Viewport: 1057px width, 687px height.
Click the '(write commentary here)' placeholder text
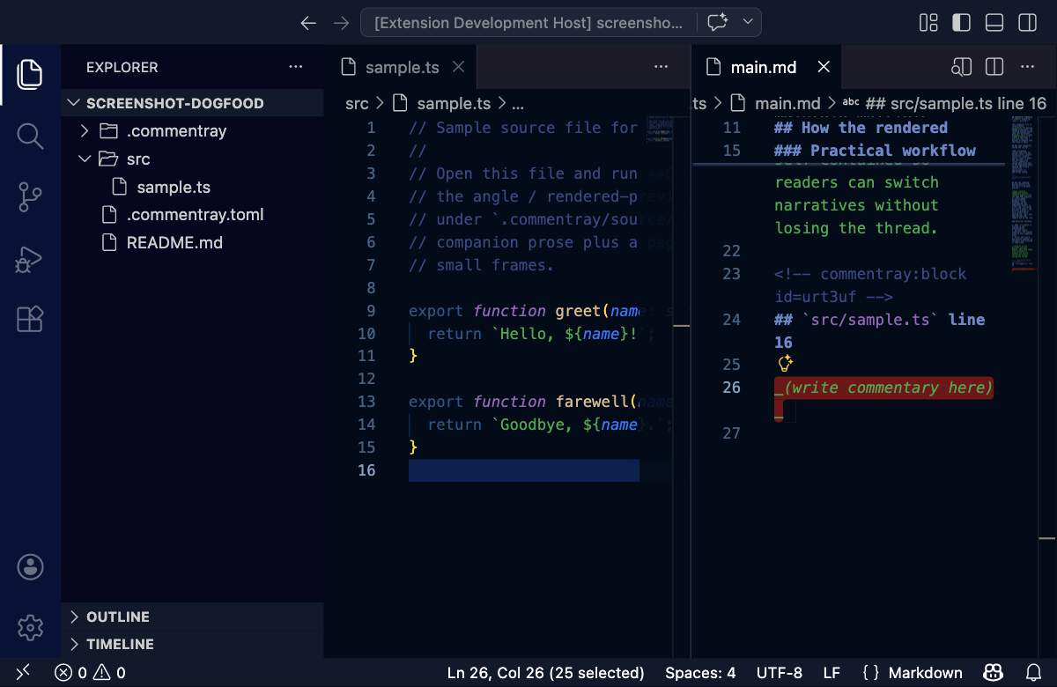(888, 388)
